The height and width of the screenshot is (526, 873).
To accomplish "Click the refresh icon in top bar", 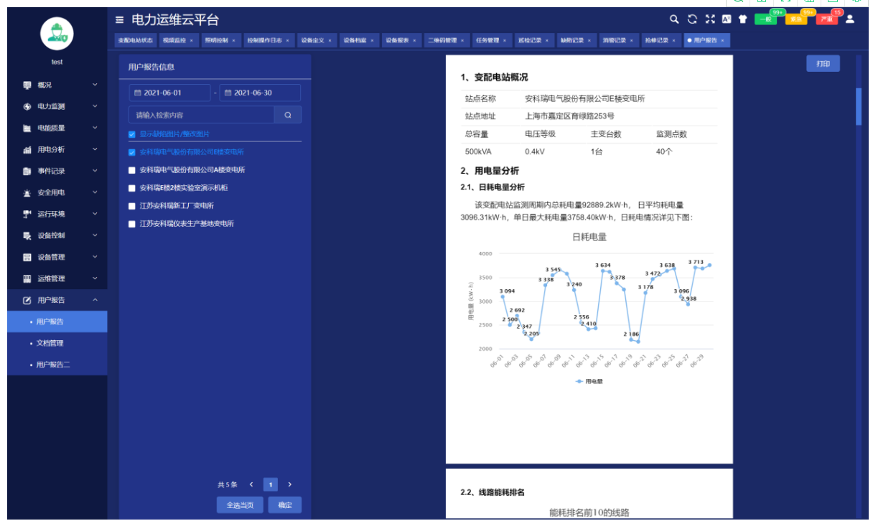I will coord(692,19).
